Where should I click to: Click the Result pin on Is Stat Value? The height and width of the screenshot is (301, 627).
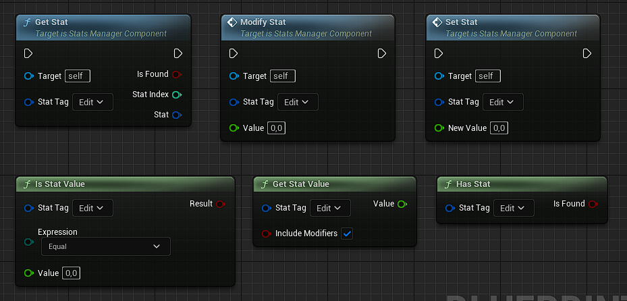click(x=220, y=204)
